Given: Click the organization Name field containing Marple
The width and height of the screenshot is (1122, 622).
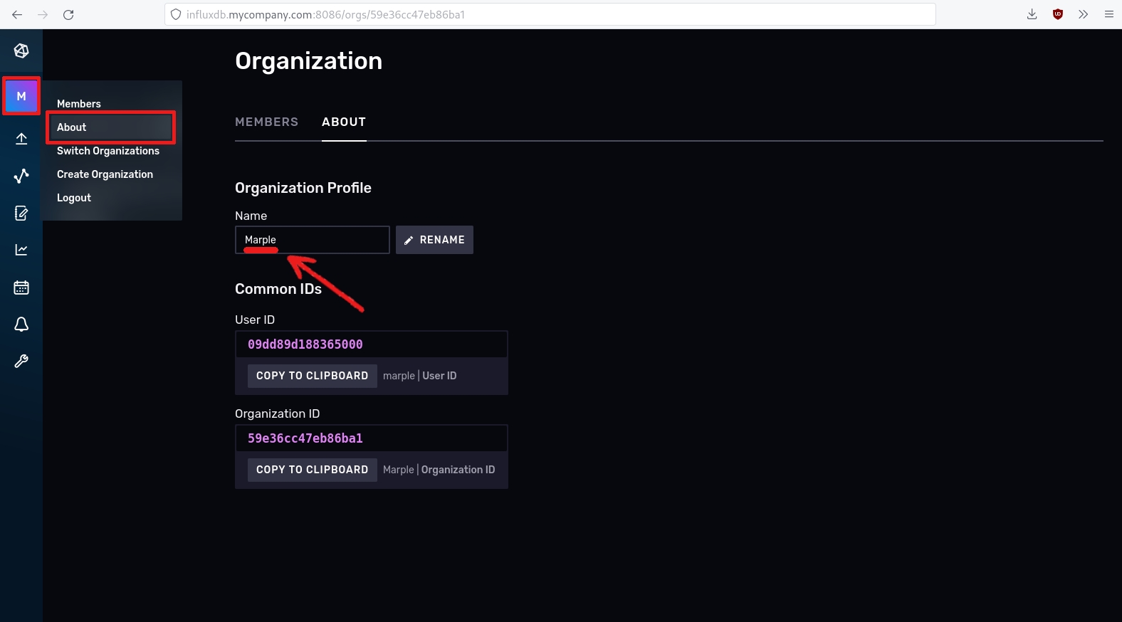Looking at the screenshot, I should pos(312,240).
